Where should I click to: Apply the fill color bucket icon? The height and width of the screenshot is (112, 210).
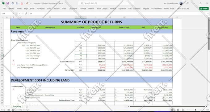point(17,3)
